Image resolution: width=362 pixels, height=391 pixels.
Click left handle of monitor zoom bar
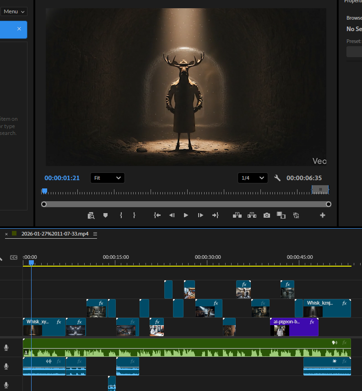tap(44, 204)
